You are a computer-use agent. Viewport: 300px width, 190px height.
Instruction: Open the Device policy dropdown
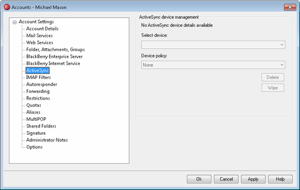(213, 65)
